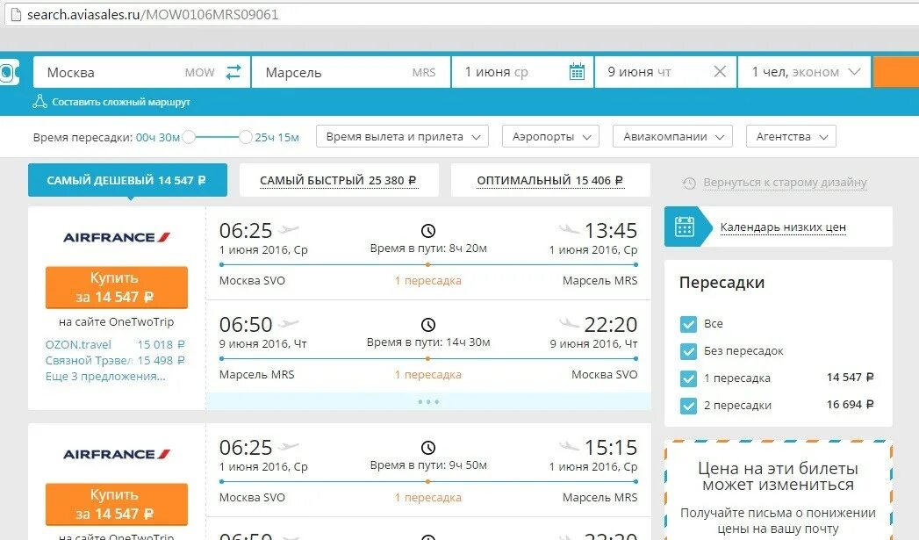Click Вернуться к старому дизайну link
Image resolution: width=919 pixels, height=540 pixels.
click(785, 183)
